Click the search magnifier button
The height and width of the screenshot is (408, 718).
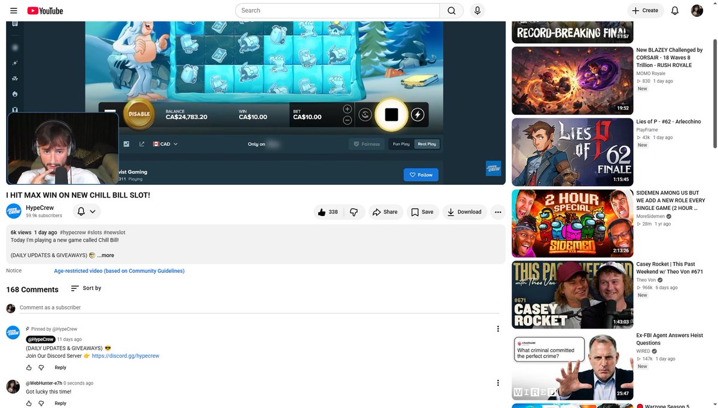(452, 11)
